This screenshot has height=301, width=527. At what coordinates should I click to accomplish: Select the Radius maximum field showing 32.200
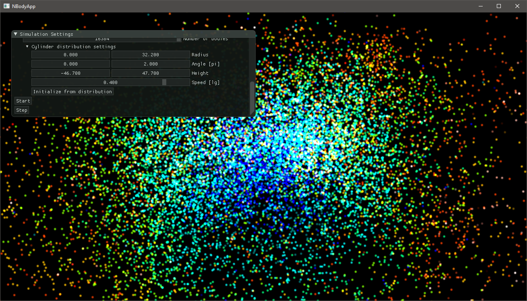(x=150, y=55)
